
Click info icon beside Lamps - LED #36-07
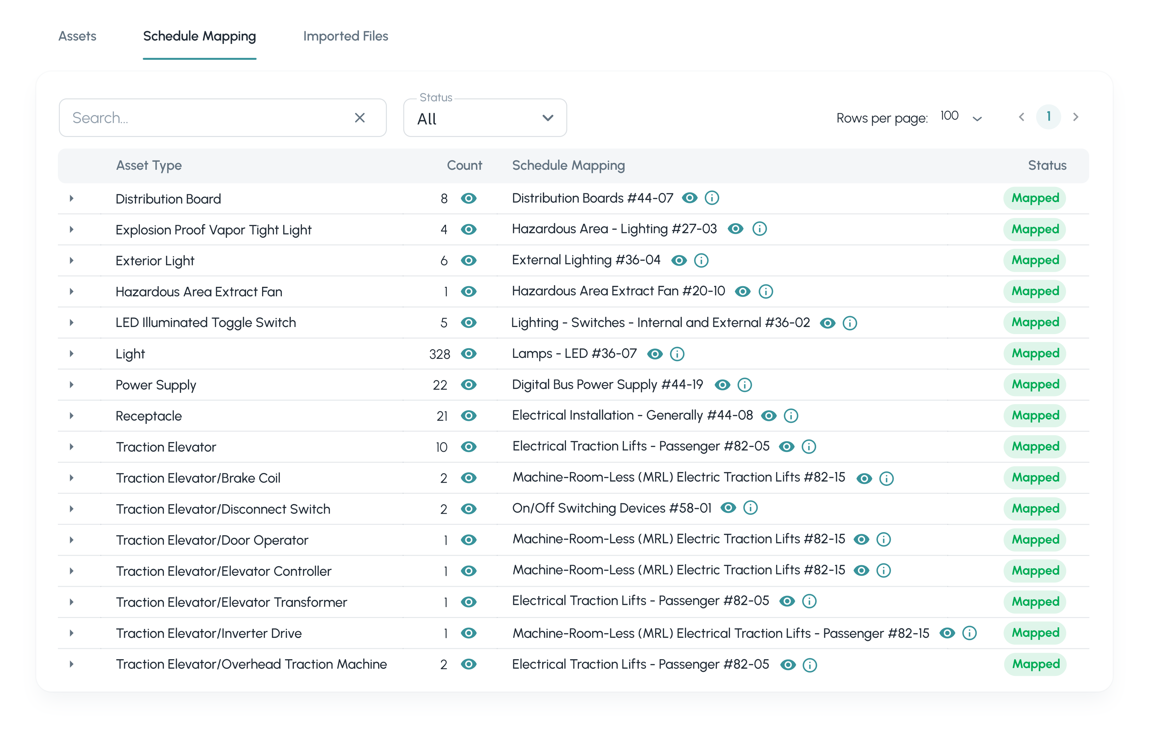coord(677,354)
